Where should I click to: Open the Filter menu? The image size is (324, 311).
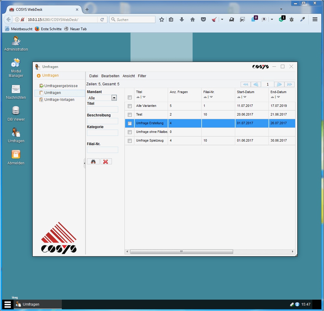(142, 76)
